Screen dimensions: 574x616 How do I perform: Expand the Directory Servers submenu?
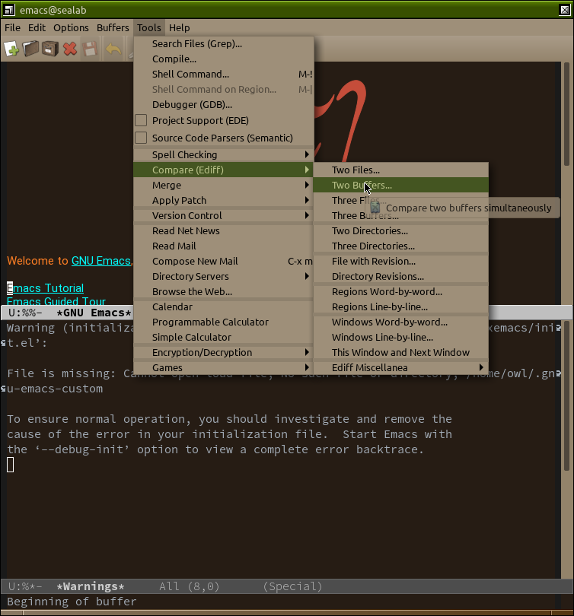pyautogui.click(x=223, y=277)
